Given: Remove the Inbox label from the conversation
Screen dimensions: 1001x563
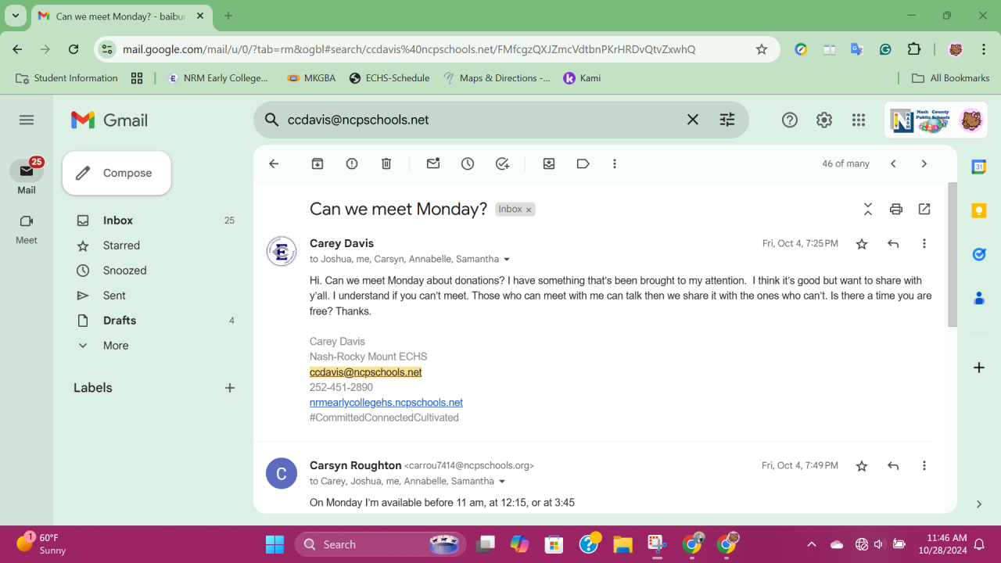Looking at the screenshot, I should click(529, 210).
